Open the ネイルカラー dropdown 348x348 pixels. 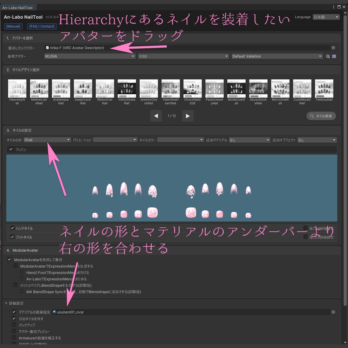180,140
